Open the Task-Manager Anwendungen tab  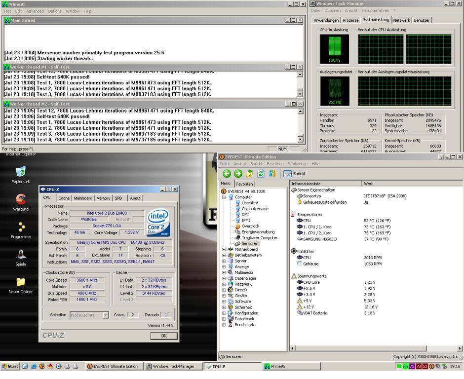coord(326,20)
